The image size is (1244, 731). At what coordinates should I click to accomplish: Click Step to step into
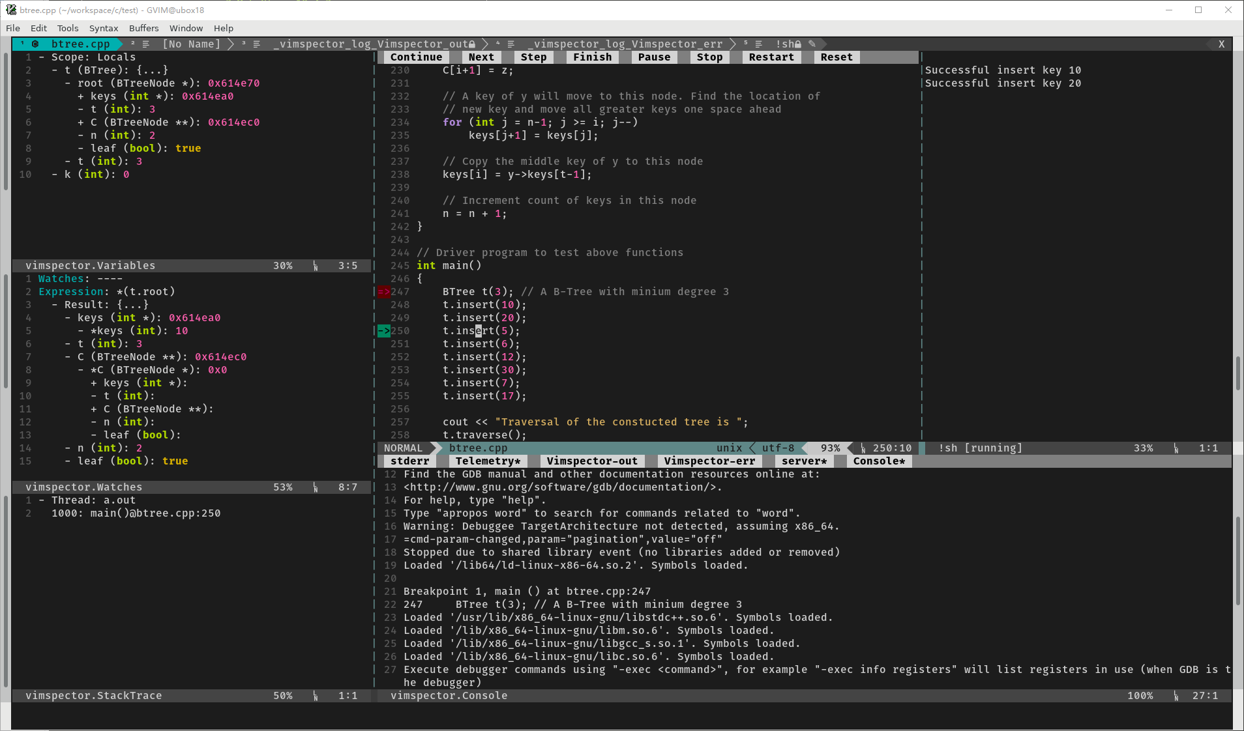[533, 57]
